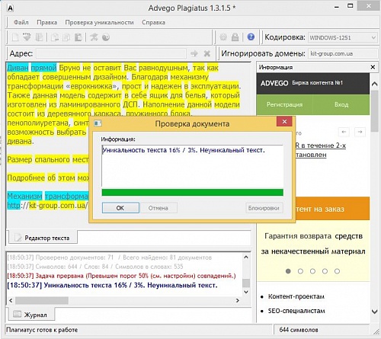Click the go arrow next to Адрес field
The width and height of the screenshot is (381, 339).
[194, 53]
